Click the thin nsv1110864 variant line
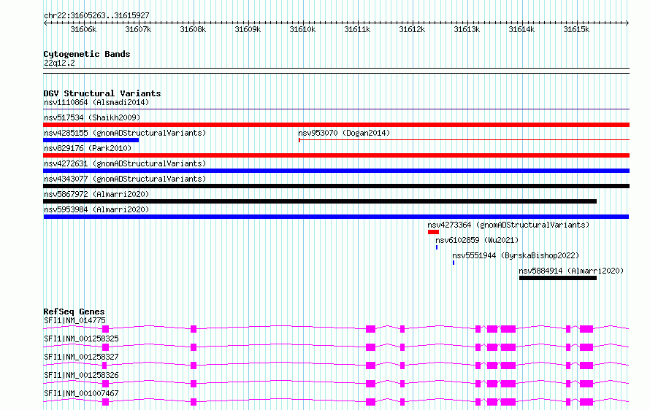 pyautogui.click(x=336, y=109)
